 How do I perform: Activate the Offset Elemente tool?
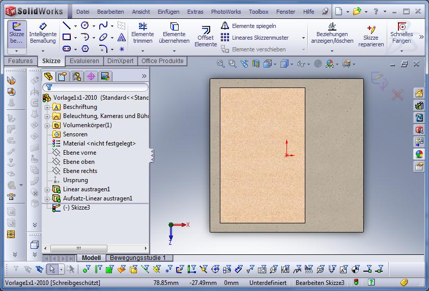click(x=206, y=37)
